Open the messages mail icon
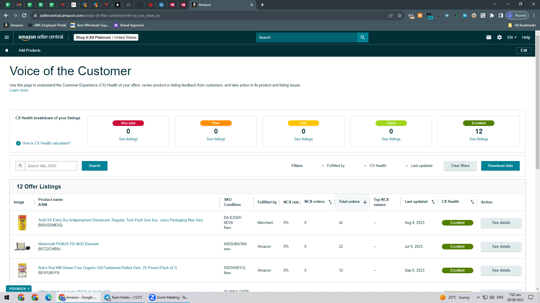The width and height of the screenshot is (540, 303). [x=489, y=37]
